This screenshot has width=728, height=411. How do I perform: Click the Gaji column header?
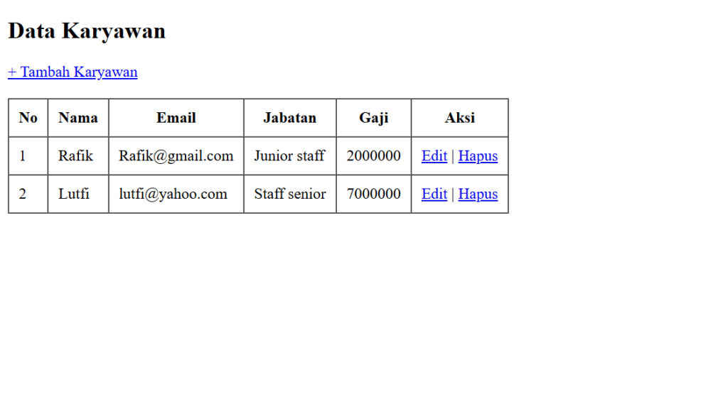point(373,118)
